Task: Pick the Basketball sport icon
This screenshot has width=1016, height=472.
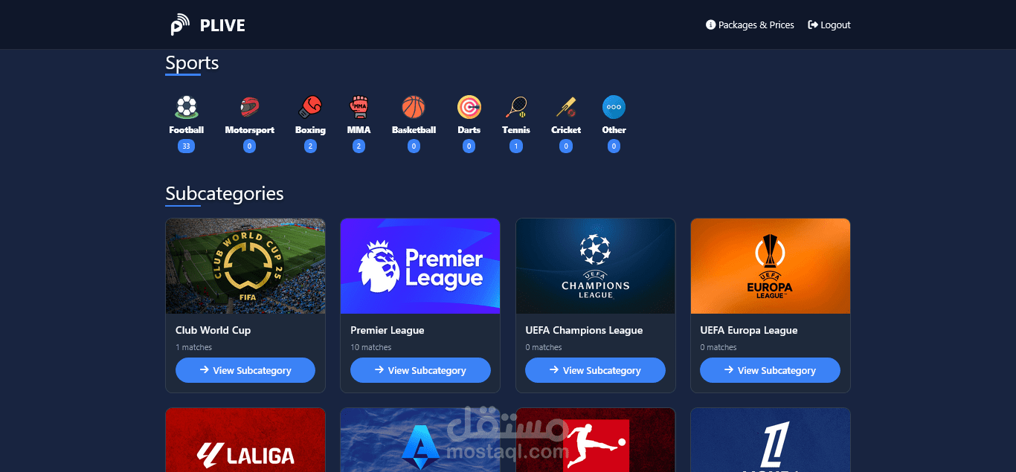Action: [x=414, y=107]
